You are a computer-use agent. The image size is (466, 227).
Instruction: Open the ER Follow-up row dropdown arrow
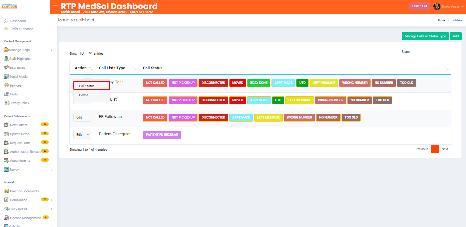tap(88, 117)
